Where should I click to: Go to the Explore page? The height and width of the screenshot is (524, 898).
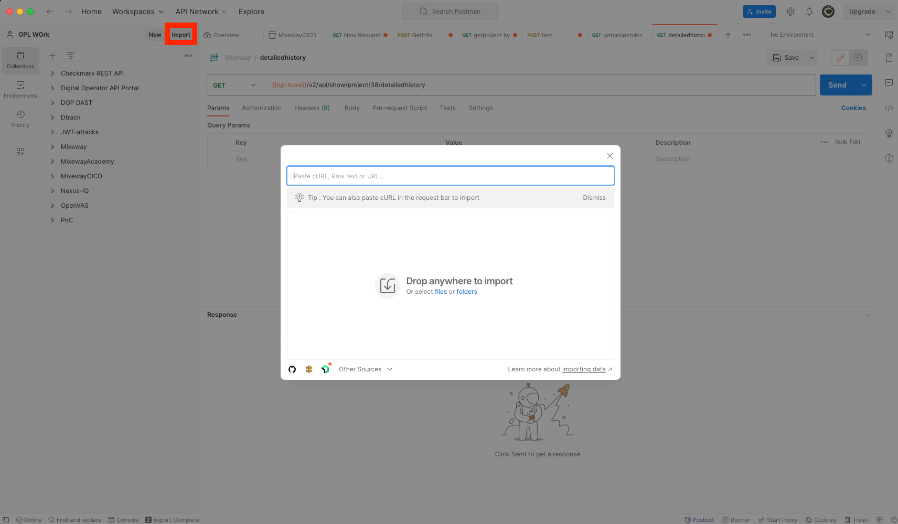click(251, 12)
